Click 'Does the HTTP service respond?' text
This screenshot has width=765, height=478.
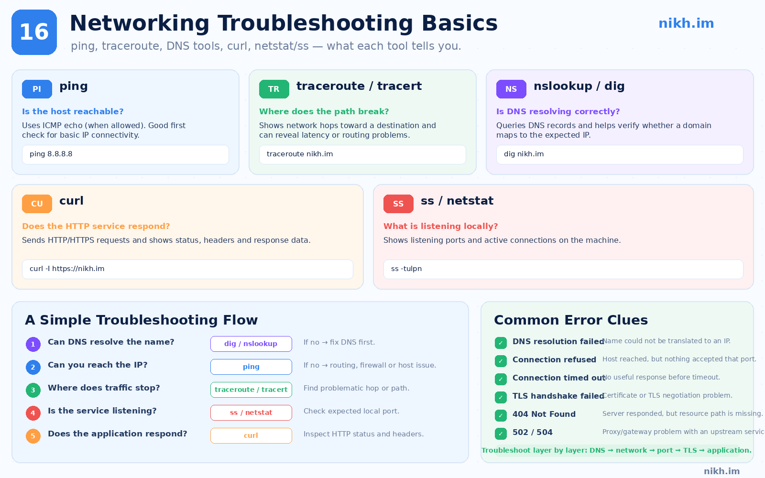pos(96,226)
